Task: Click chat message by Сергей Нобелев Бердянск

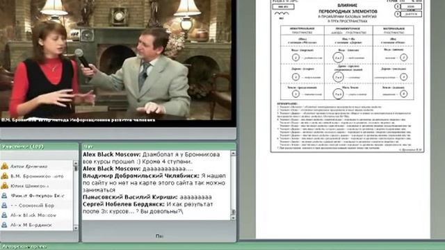Action: tap(148, 208)
